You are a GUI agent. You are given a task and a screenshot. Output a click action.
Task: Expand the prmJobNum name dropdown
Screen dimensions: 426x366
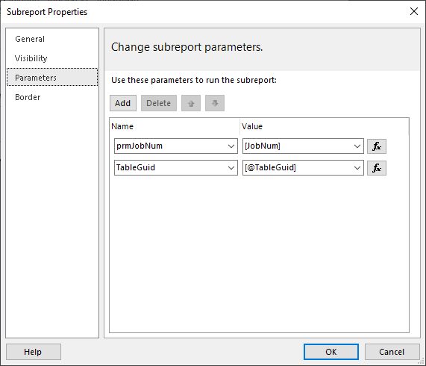tap(231, 146)
